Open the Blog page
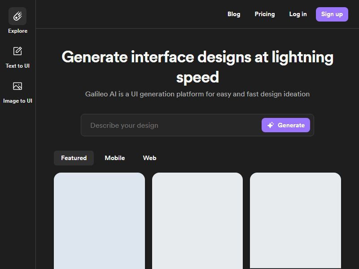The height and width of the screenshot is (269, 359). (x=234, y=14)
